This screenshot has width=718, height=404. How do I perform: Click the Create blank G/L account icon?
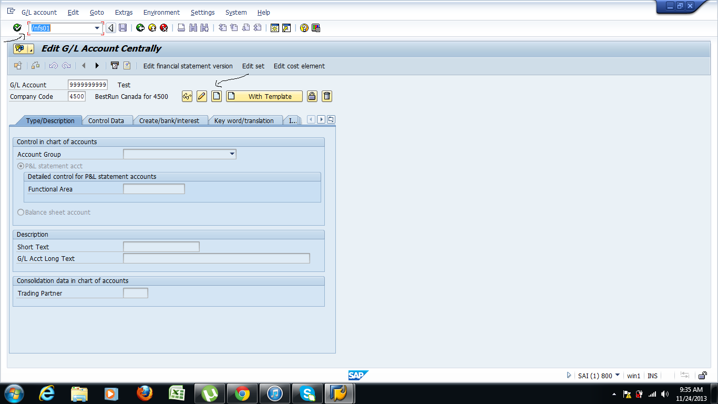[x=216, y=96]
